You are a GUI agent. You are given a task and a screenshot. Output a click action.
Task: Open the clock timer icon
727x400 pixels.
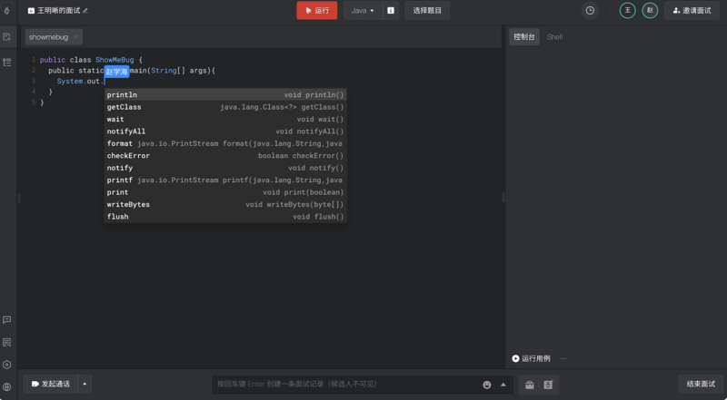coord(590,11)
